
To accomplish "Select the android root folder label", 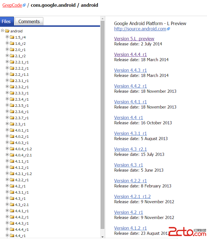I will (x=16, y=31).
